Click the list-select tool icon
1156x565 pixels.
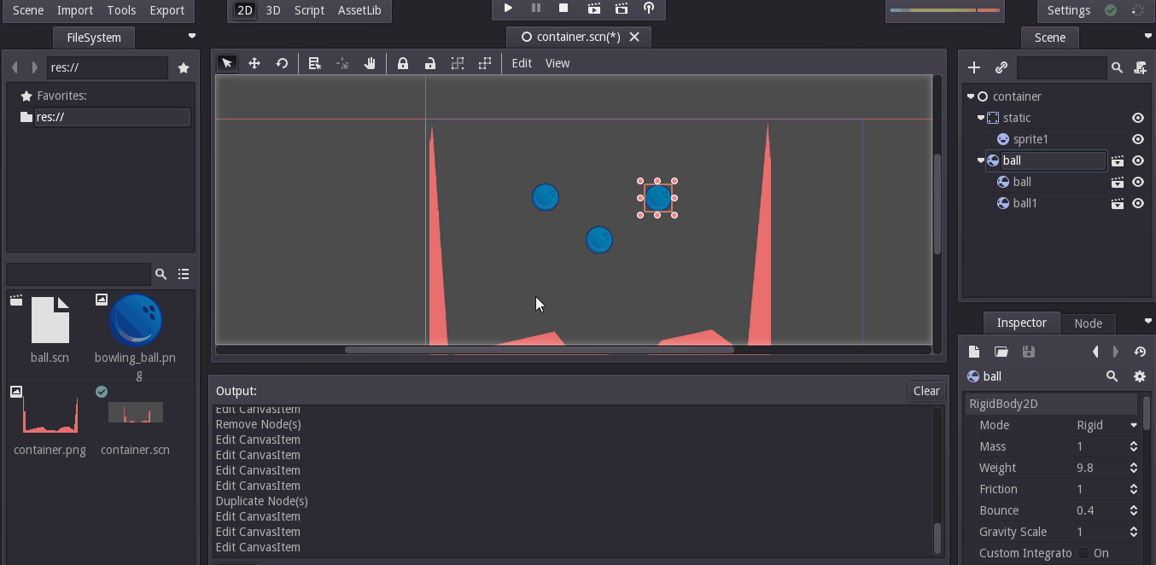point(314,63)
